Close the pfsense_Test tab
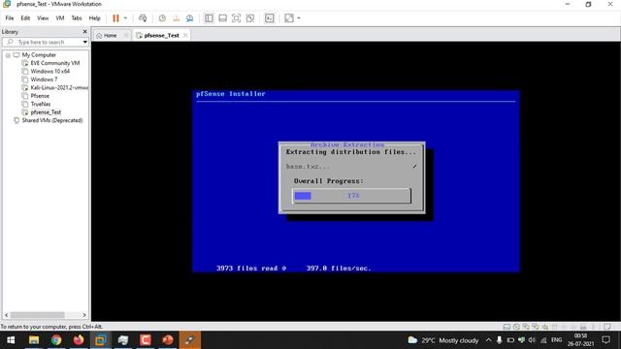Screen dimensions: 621x349 [185, 35]
